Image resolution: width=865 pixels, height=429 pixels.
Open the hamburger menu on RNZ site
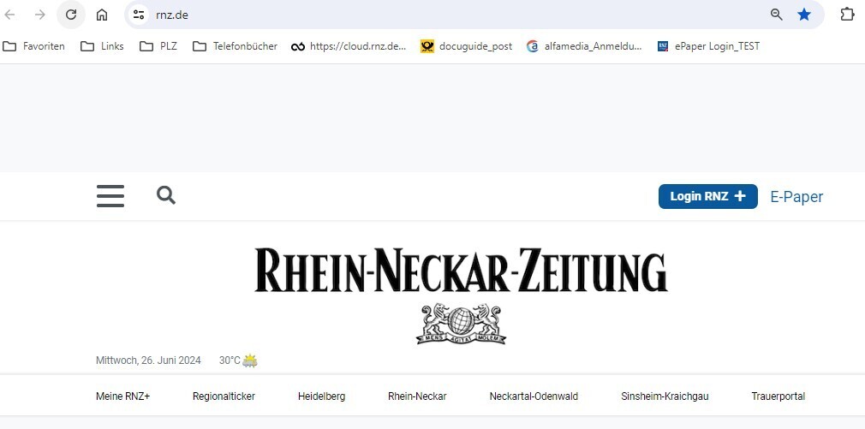tap(110, 196)
